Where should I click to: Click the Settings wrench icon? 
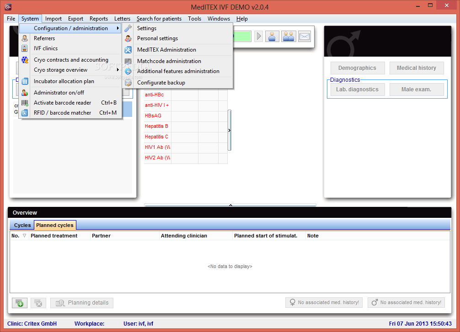click(x=128, y=28)
